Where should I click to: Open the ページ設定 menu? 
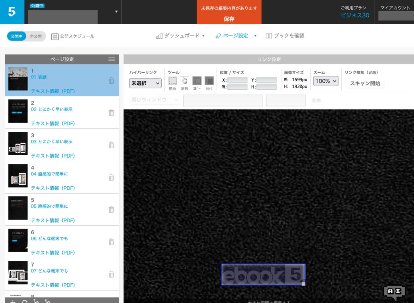[x=236, y=36]
